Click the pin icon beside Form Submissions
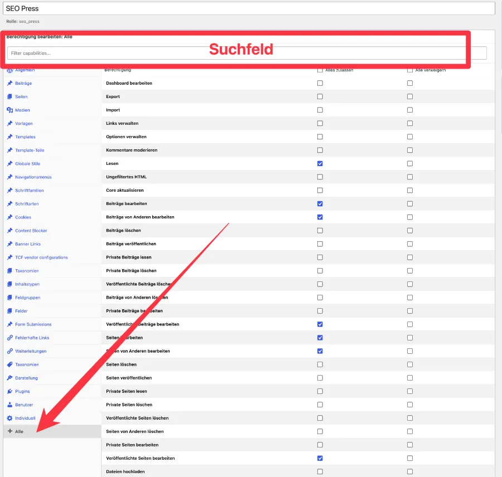 [9, 324]
